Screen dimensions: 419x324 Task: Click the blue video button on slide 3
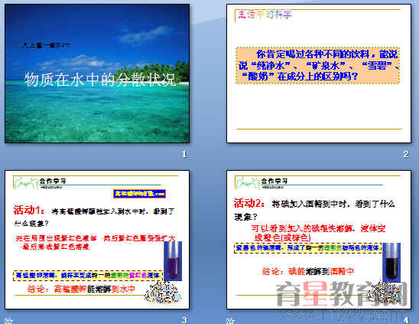[139, 194]
